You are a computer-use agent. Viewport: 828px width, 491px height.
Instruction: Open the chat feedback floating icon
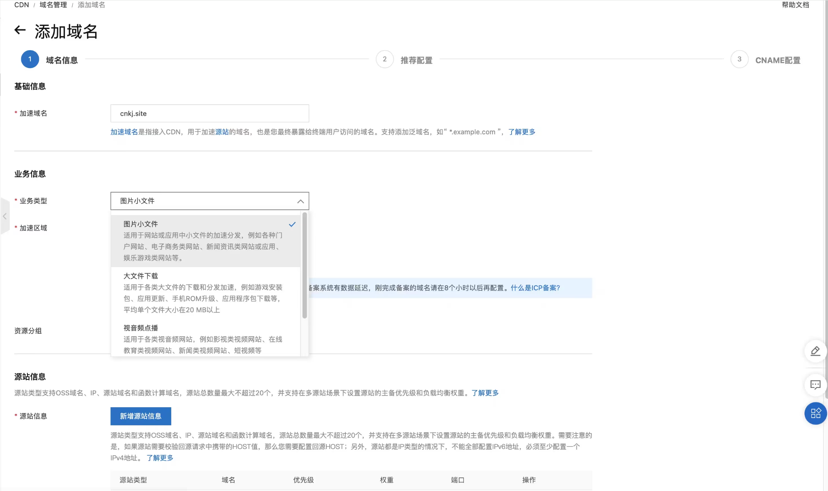815,385
